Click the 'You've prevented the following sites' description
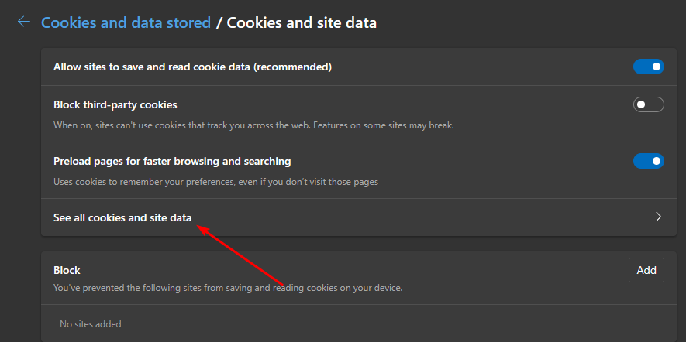The image size is (686, 342). click(228, 288)
